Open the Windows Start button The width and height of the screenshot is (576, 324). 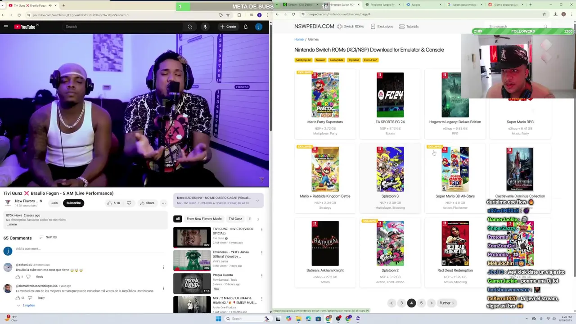218,319
